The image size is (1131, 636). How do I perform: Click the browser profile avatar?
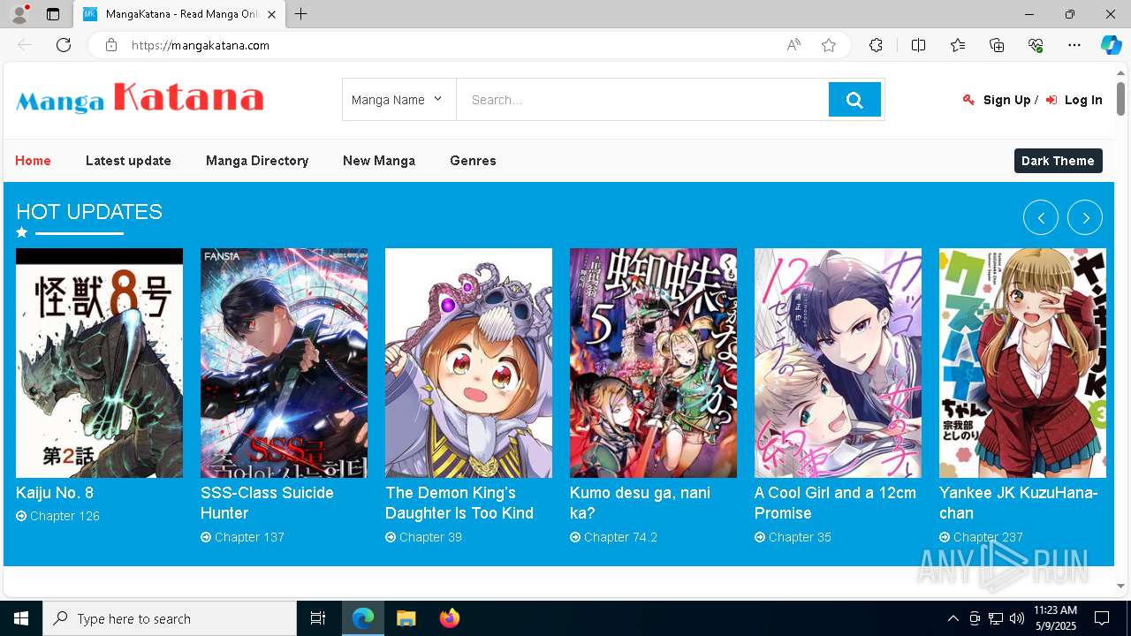(19, 14)
